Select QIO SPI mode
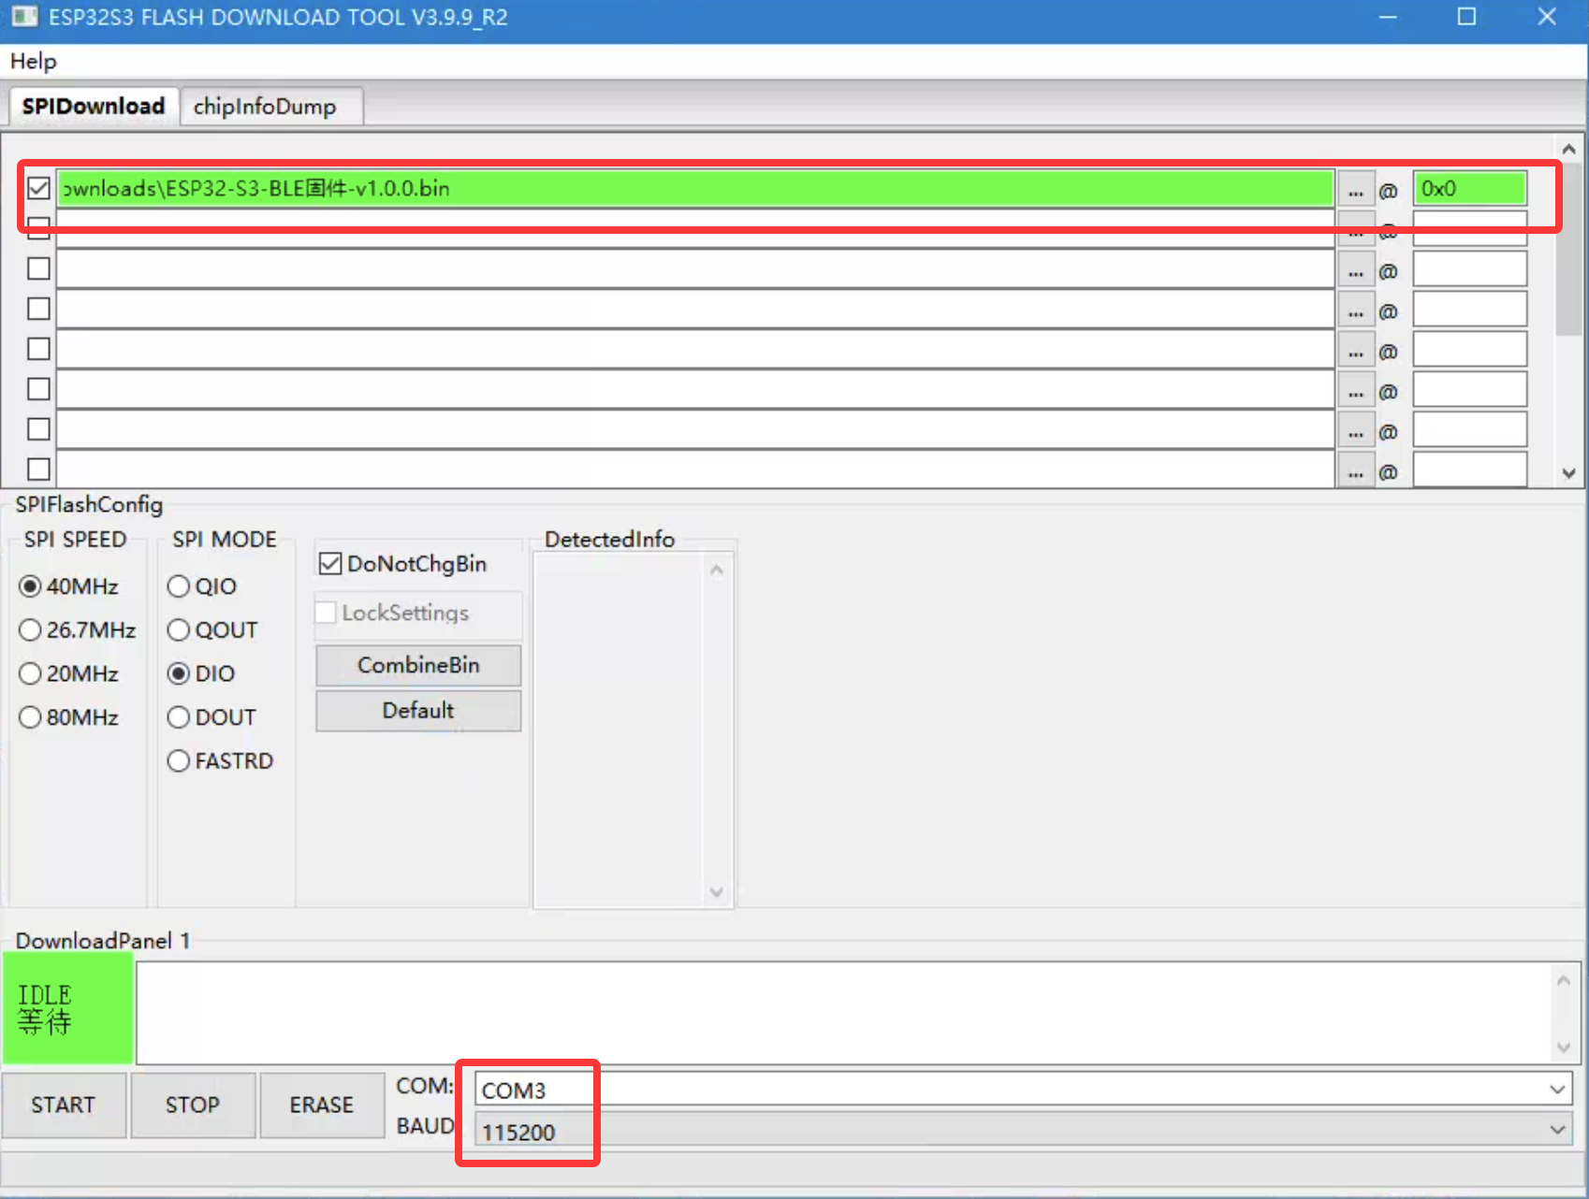The height and width of the screenshot is (1199, 1589). (179, 586)
